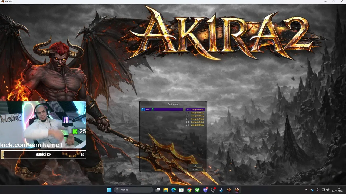Select channel CH2 Zaneprázdněný
This screenshot has height=194, width=346.
[195, 113]
